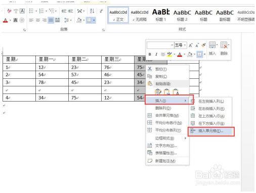Click the Grow Font icon in mini toolbar
Screen dimensions: 256x193
point(191,45)
